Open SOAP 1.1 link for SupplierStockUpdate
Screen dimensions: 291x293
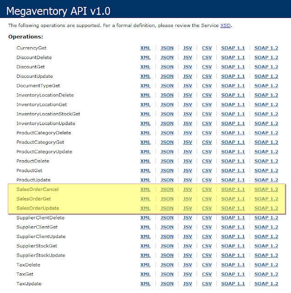(x=233, y=255)
